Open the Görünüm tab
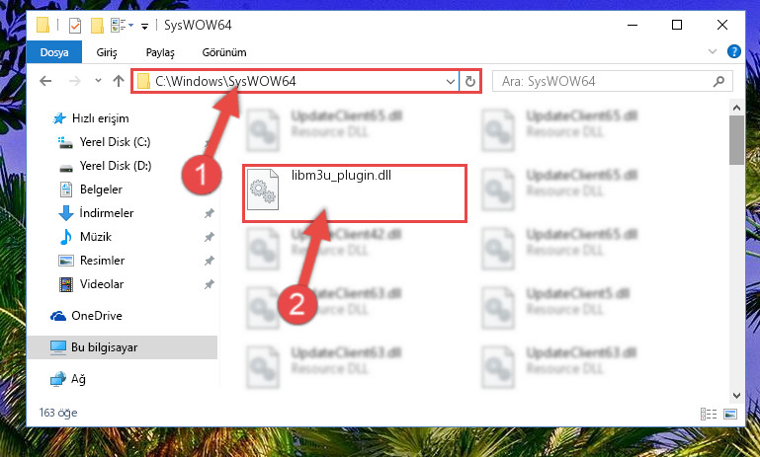 click(x=224, y=52)
